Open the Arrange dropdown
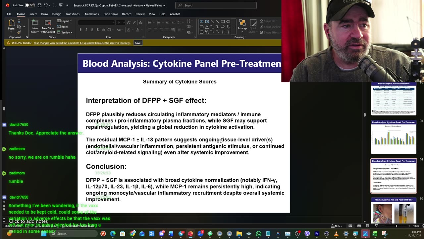The height and width of the screenshot is (239, 424). [x=242, y=25]
